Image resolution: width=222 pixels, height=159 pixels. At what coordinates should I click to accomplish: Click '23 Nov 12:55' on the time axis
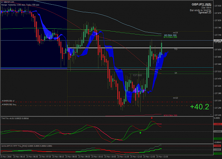pyautogui.click(x=149, y=157)
